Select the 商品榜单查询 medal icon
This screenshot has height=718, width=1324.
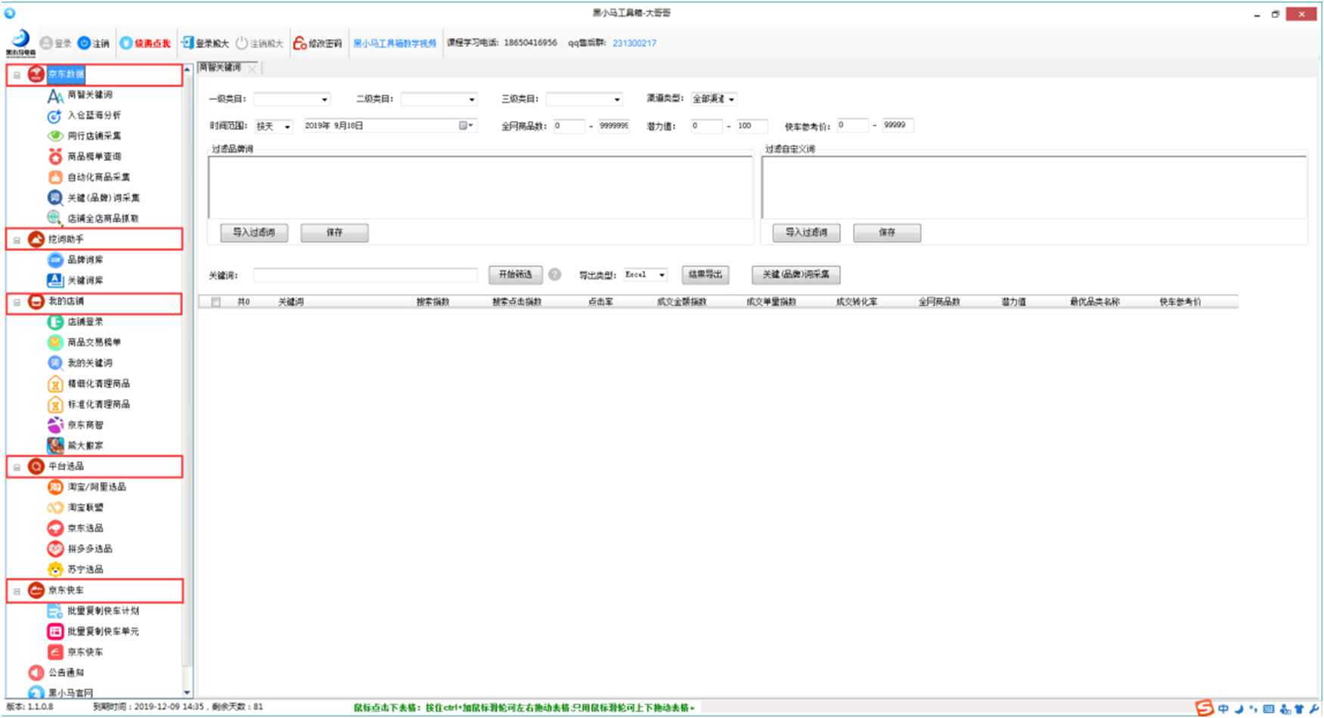click(x=55, y=156)
